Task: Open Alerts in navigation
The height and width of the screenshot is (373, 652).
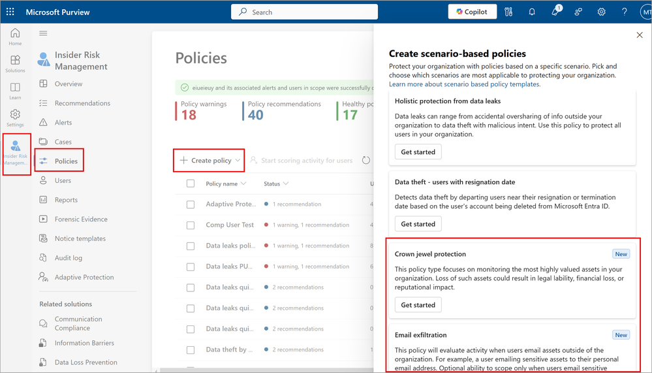Action: 63,122
